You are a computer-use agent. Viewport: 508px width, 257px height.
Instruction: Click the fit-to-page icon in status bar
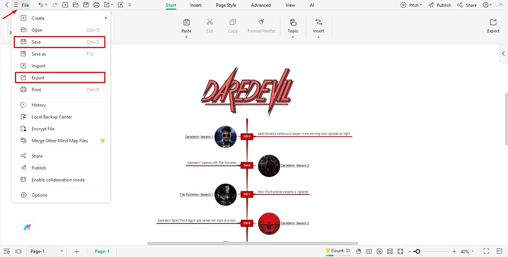(x=390, y=251)
